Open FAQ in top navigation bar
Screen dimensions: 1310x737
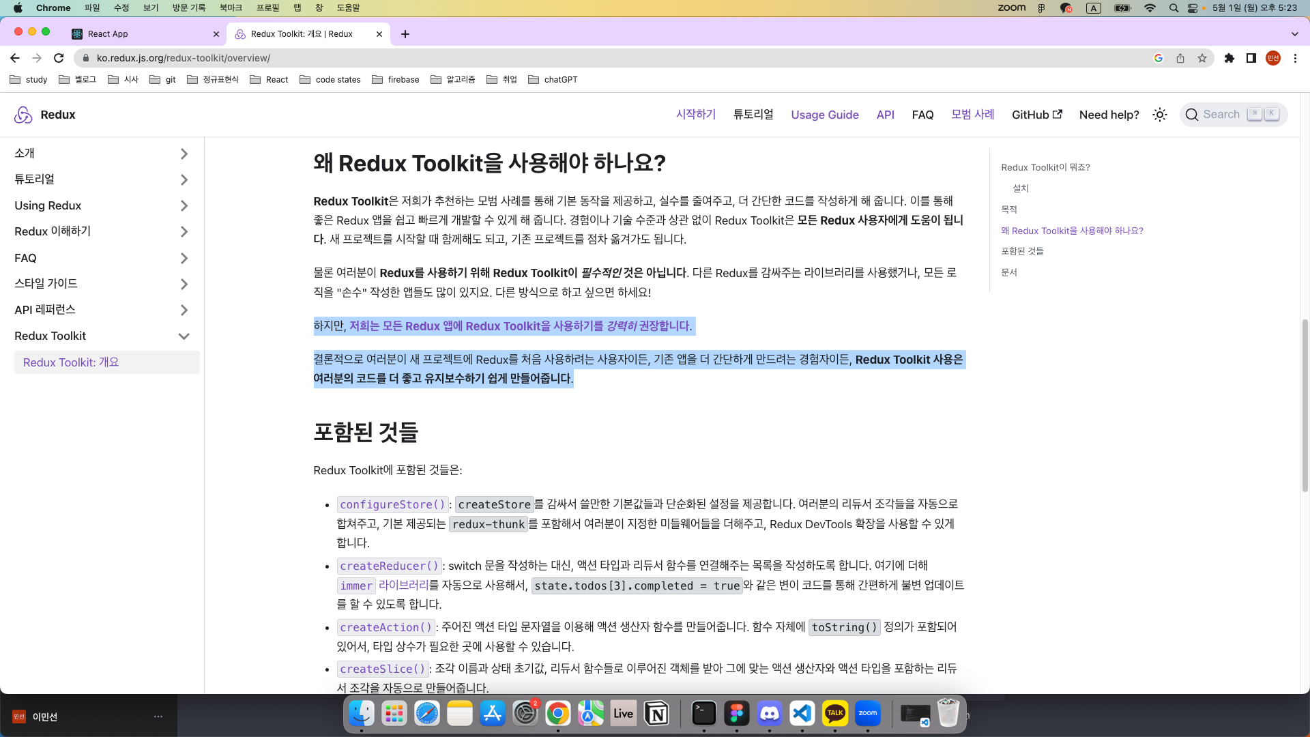[922, 115]
